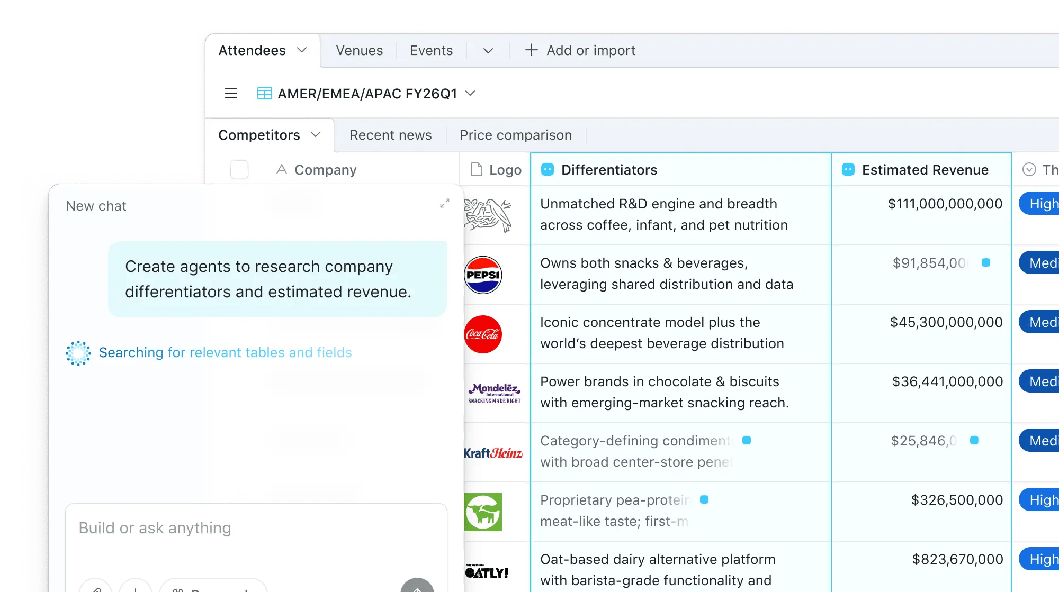Click the grid view icon beside AMER/EMEA/APAC FY26Q1

tap(264, 94)
